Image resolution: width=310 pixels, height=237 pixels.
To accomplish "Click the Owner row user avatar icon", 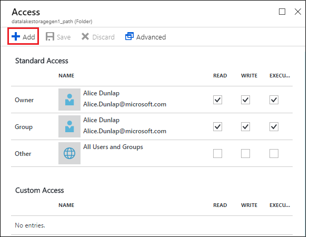I will tap(69, 100).
